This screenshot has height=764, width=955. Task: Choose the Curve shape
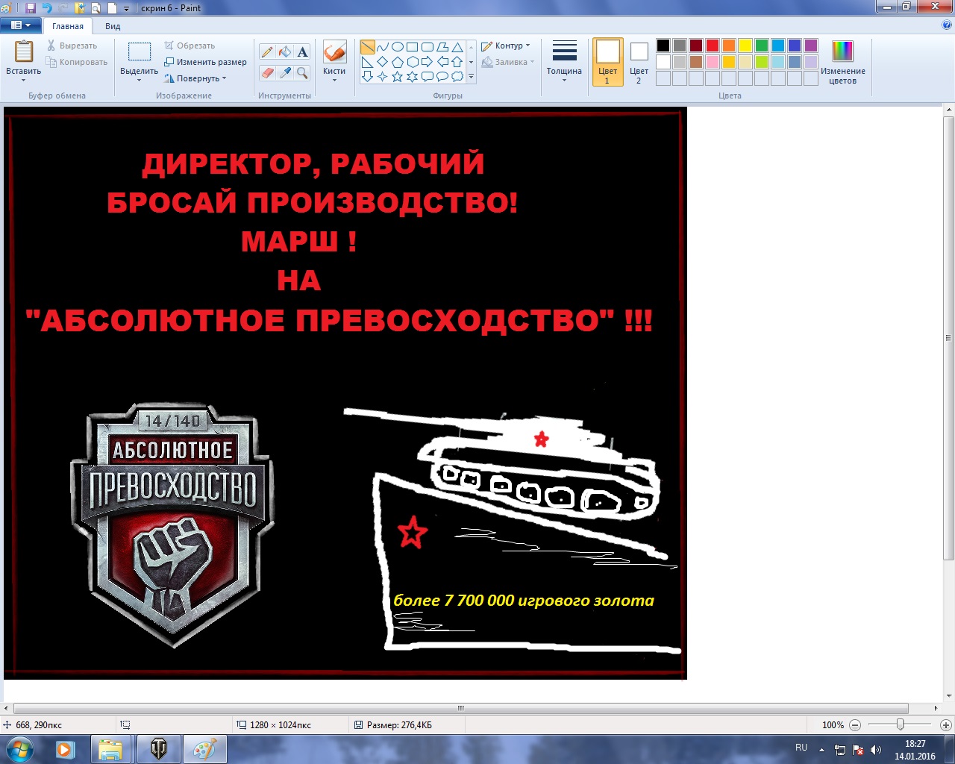click(x=382, y=47)
